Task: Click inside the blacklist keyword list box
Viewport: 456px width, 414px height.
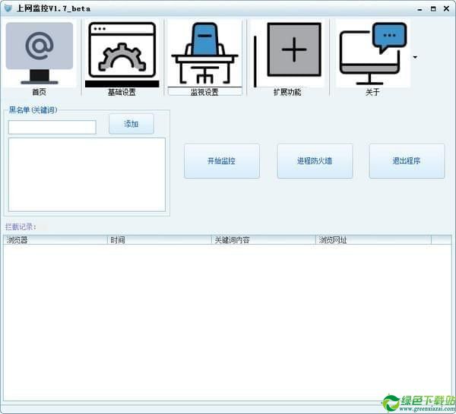Action: (x=87, y=175)
